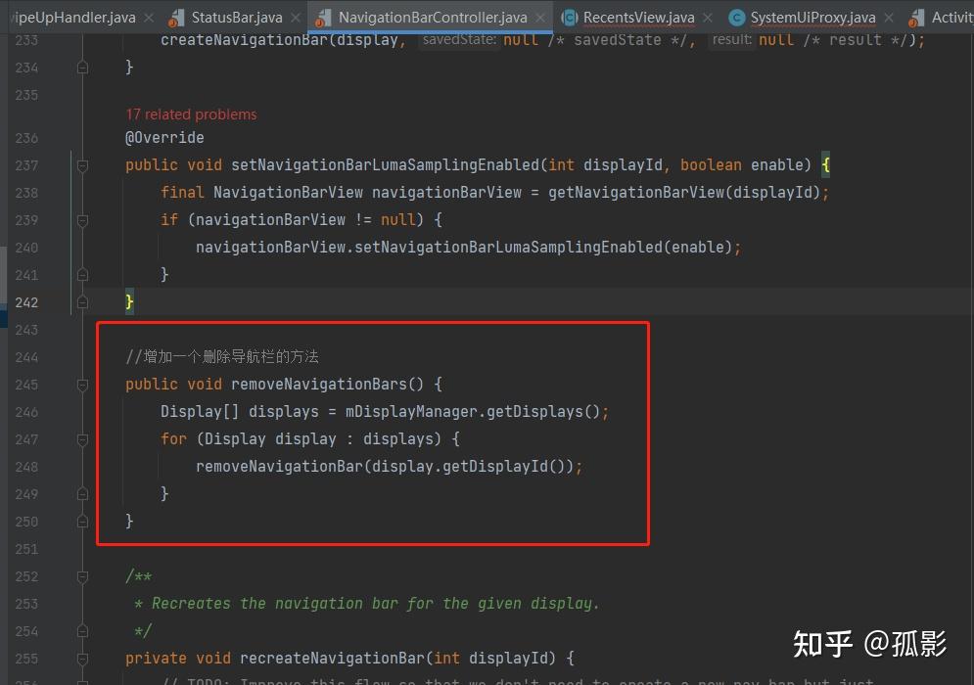This screenshot has height=685, width=974.
Task: Click the 'savedState:' inlay hint
Action: point(459,40)
